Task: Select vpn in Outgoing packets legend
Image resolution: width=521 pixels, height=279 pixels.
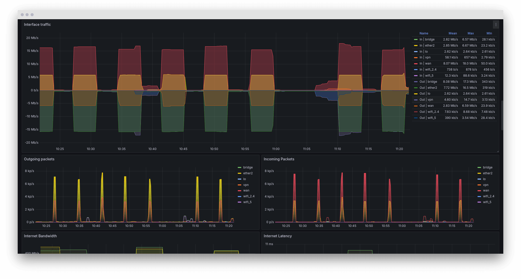Action: point(246,185)
